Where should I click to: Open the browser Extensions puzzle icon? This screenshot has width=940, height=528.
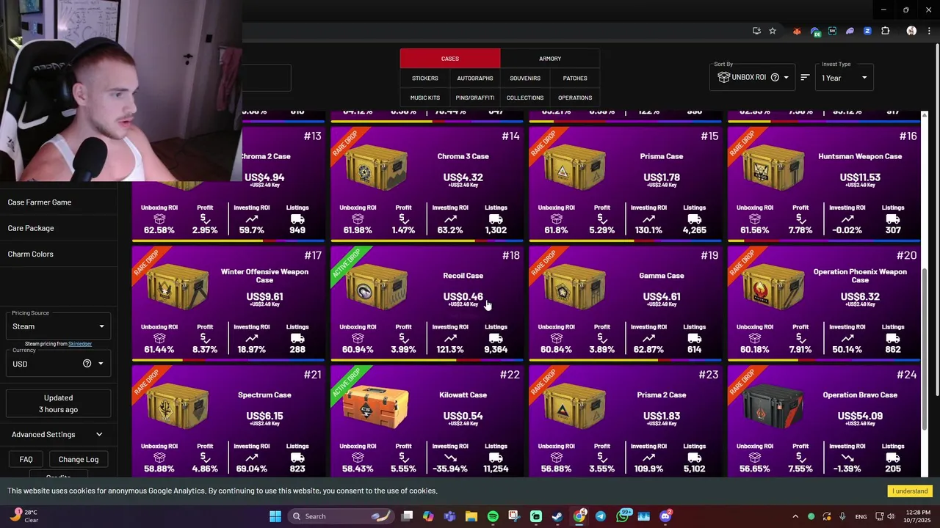coord(885,31)
